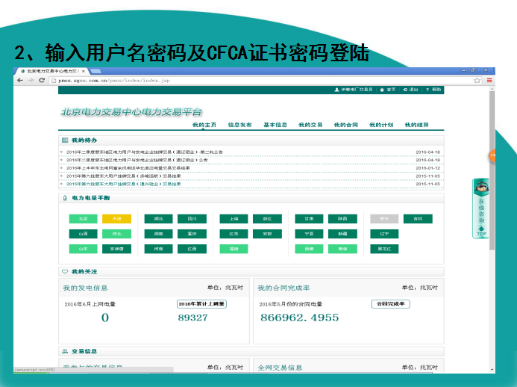This screenshot has width=517, height=387.
Task: Open the first 2016-04-18 todo notice link
Action: coord(144,152)
